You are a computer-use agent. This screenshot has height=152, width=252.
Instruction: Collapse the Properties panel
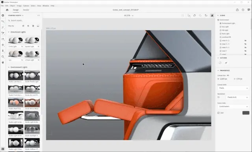(x=218, y=70)
